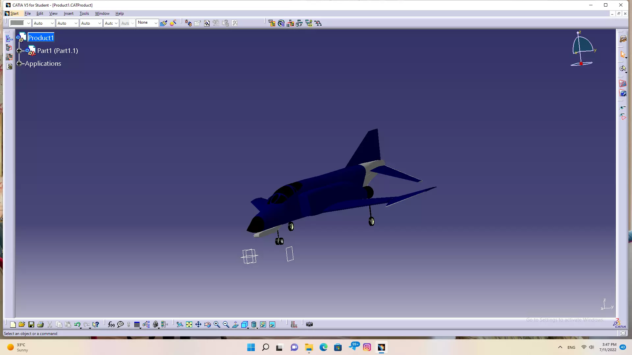Click the Normal View icon
The width and height of the screenshot is (632, 355).
point(235,324)
